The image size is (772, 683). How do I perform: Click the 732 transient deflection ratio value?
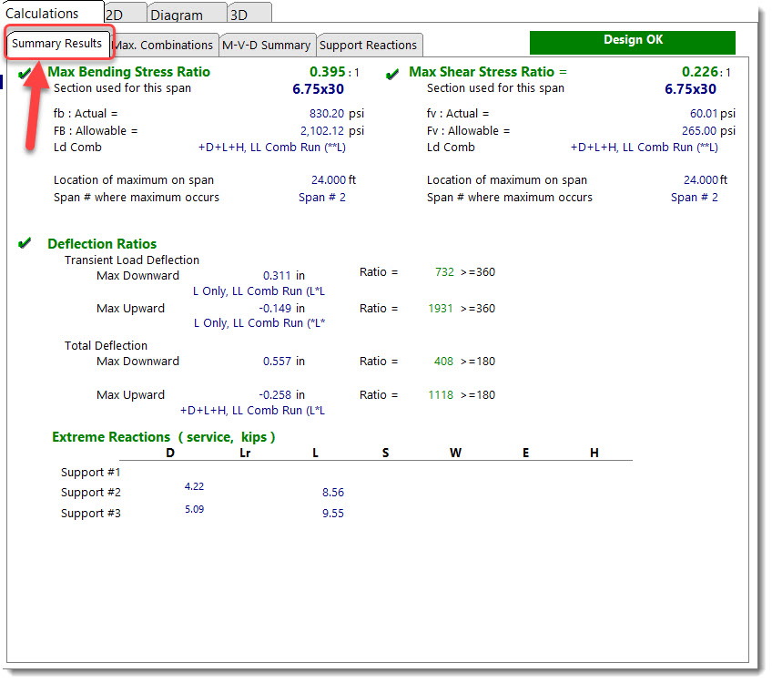click(443, 272)
